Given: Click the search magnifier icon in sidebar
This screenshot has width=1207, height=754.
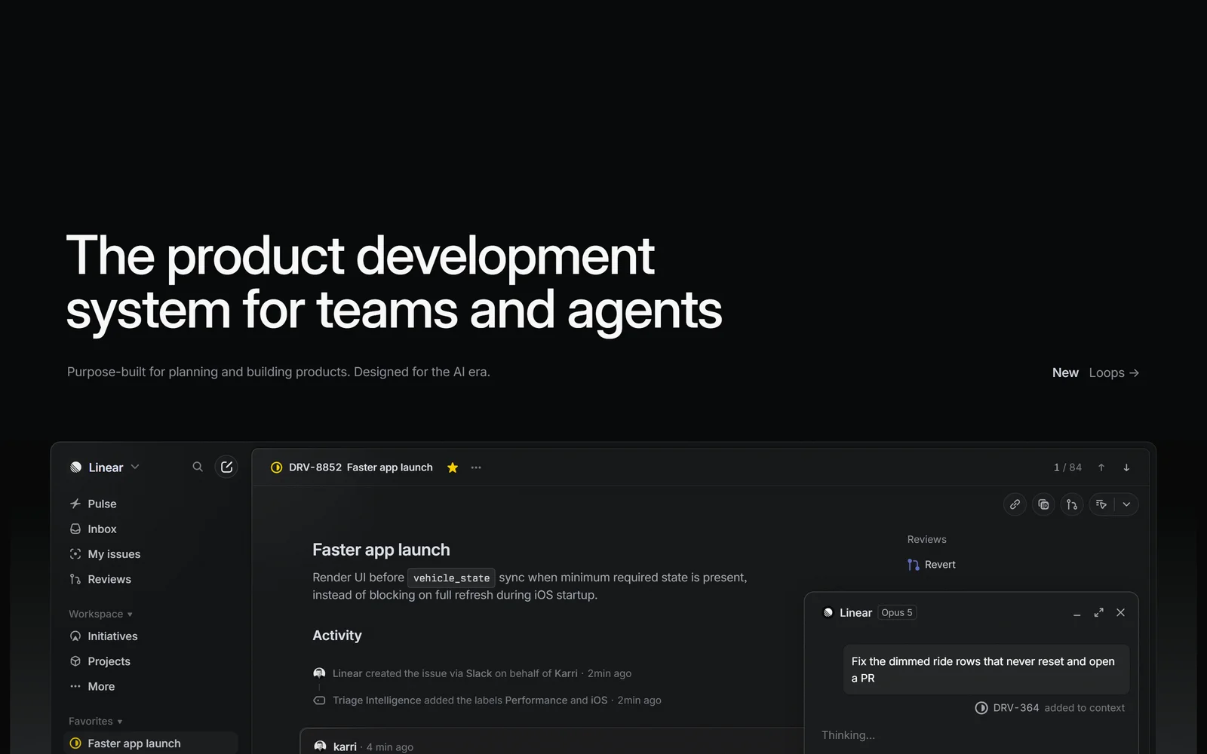Looking at the screenshot, I should (x=198, y=467).
